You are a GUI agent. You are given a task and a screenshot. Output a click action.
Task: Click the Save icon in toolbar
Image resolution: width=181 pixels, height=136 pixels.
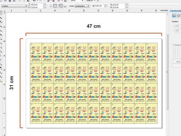(x=10, y=1)
